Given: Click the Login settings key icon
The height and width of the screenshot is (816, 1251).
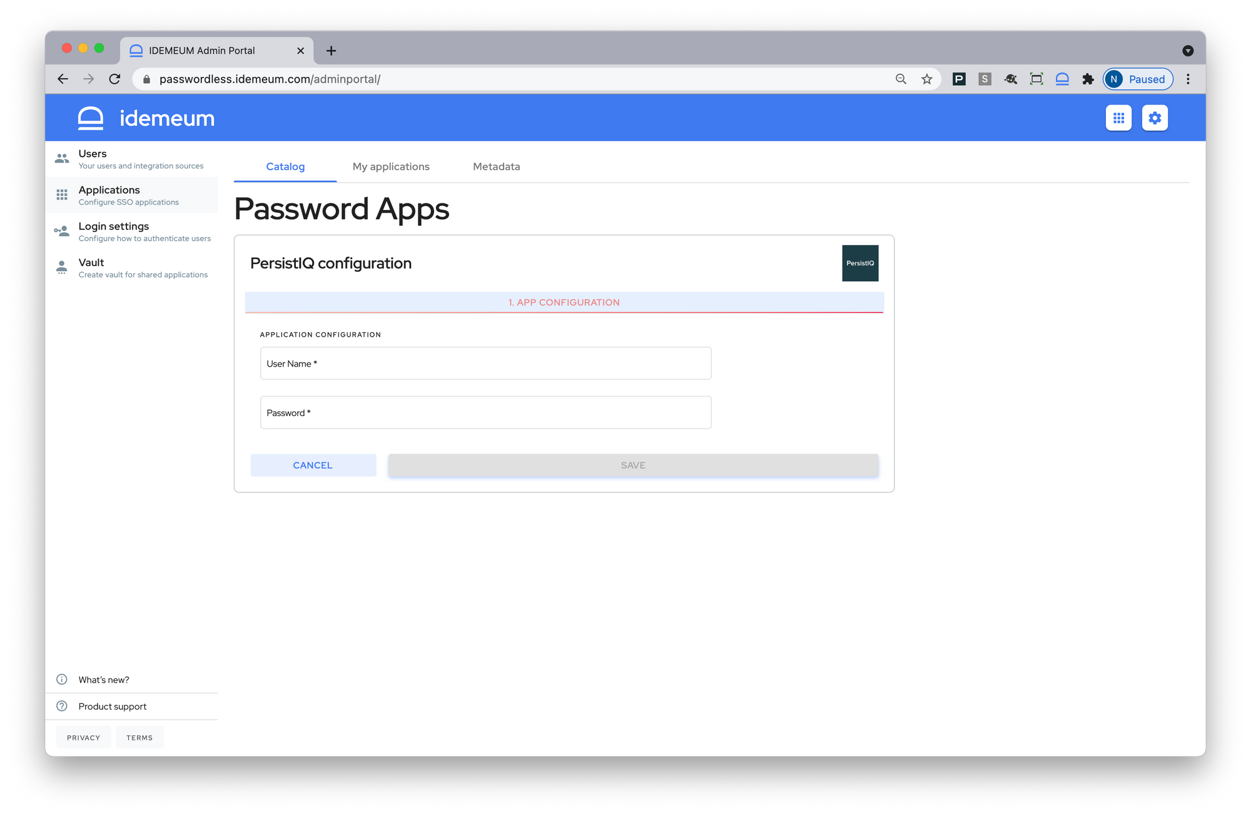Looking at the screenshot, I should coord(62,231).
